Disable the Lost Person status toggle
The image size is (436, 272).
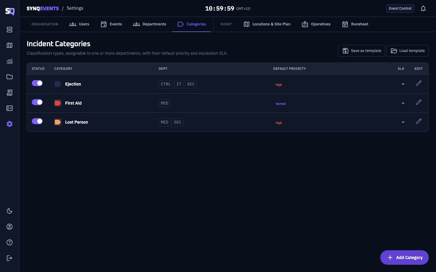click(37, 121)
